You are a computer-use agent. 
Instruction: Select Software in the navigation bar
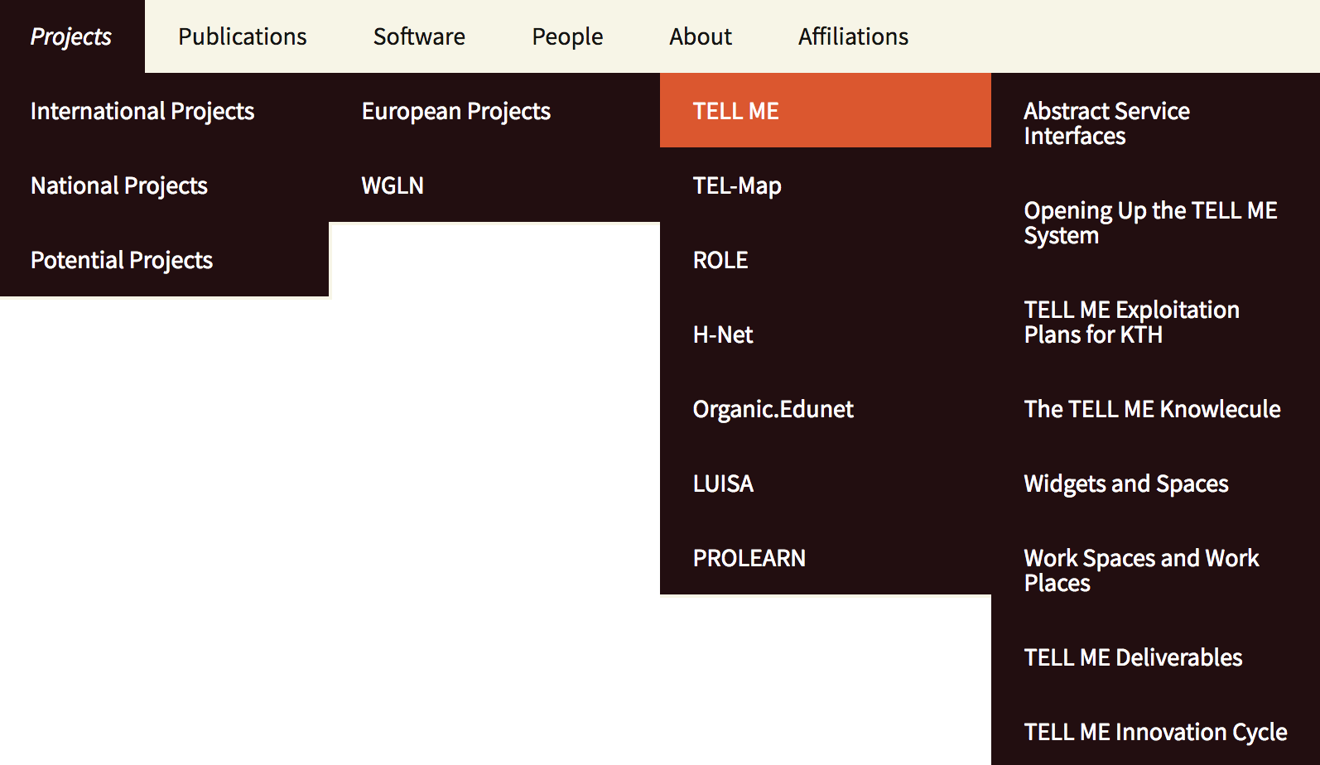pos(419,36)
